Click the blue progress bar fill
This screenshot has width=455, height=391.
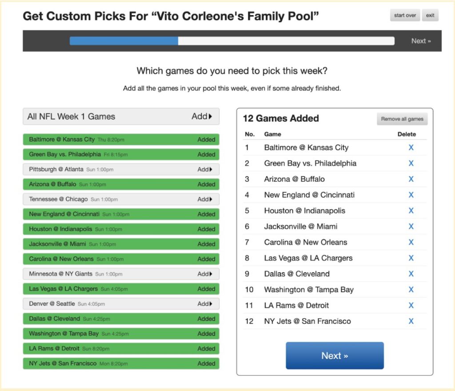[x=124, y=41]
